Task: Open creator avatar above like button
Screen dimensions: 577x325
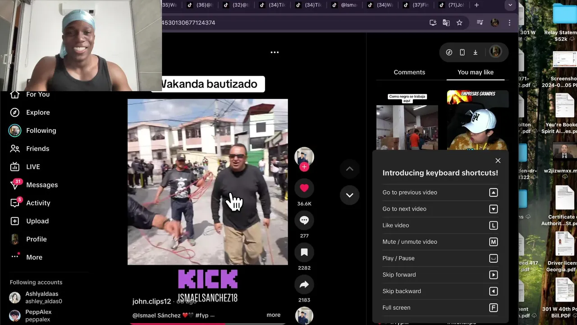Action: click(x=304, y=156)
